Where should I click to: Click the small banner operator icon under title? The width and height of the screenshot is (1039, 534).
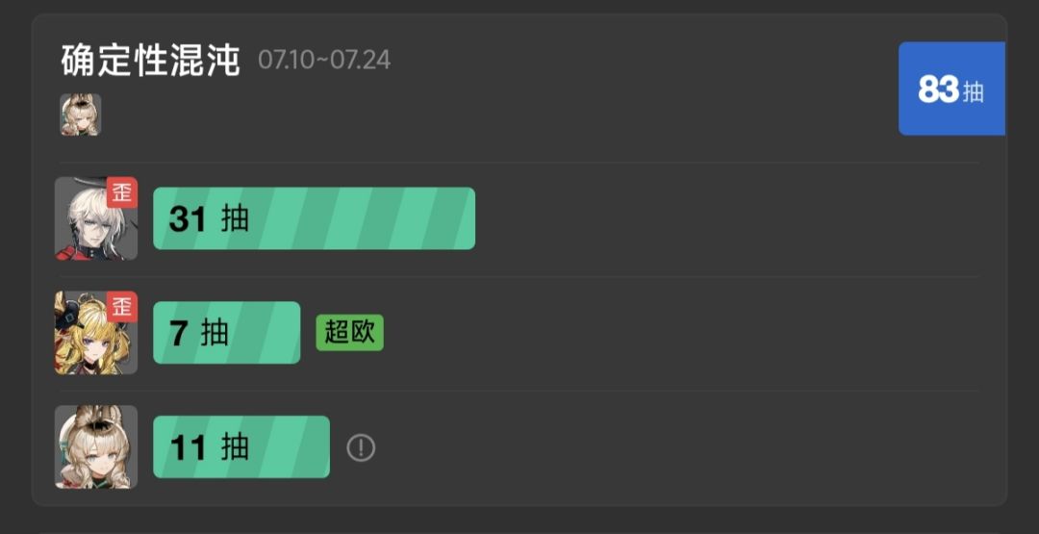(81, 114)
